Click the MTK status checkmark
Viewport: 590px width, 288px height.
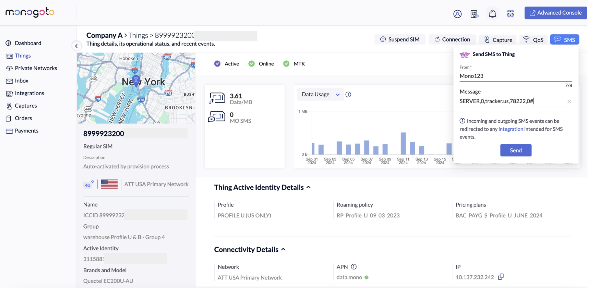(x=286, y=64)
